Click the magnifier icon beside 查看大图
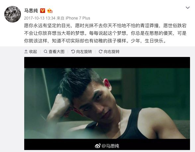Viewport: 195px width, 152px height. pos(45,51)
